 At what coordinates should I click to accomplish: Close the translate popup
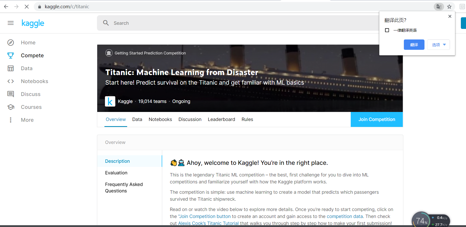450,16
